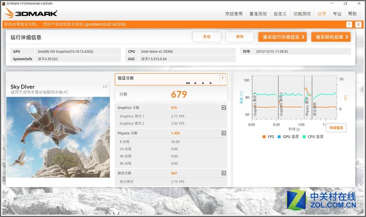
Task: Click the Intel(R) HD Graphics GPU field
Action: tap(78, 51)
